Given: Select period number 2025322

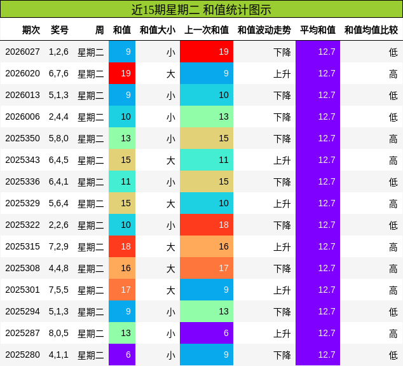Looking at the screenshot, I should pos(23,225).
